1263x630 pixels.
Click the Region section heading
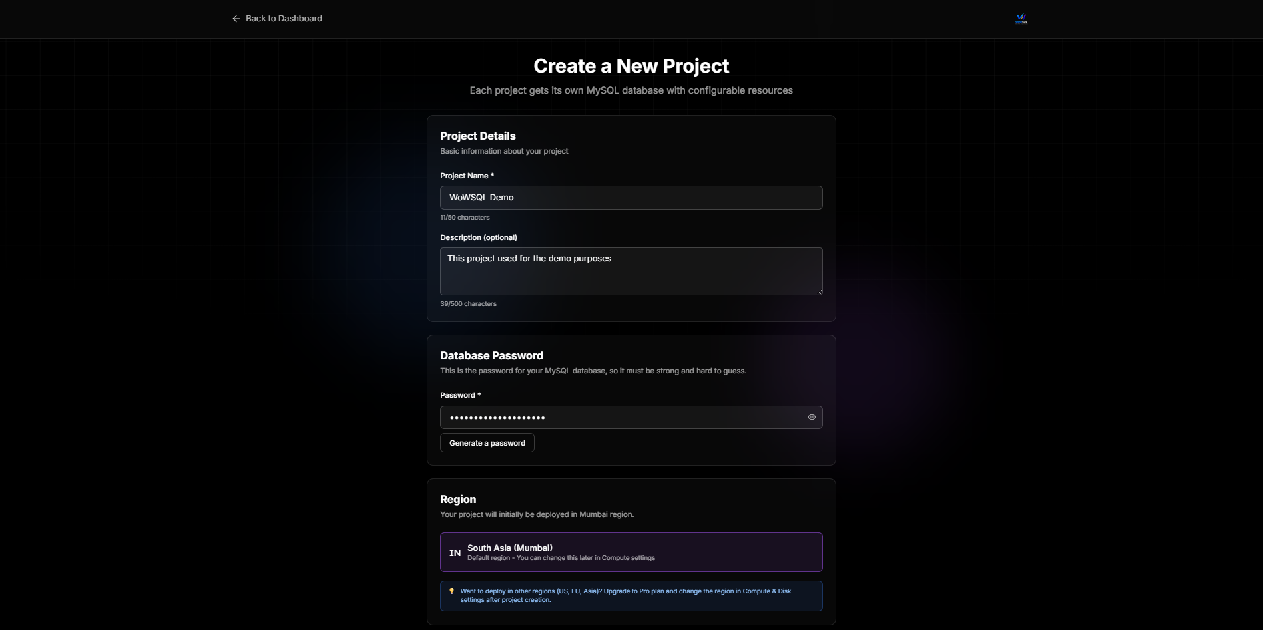click(x=457, y=499)
